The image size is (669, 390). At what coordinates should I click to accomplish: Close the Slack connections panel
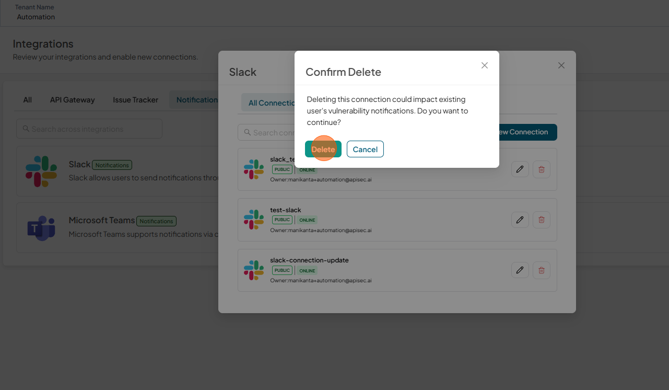click(561, 65)
